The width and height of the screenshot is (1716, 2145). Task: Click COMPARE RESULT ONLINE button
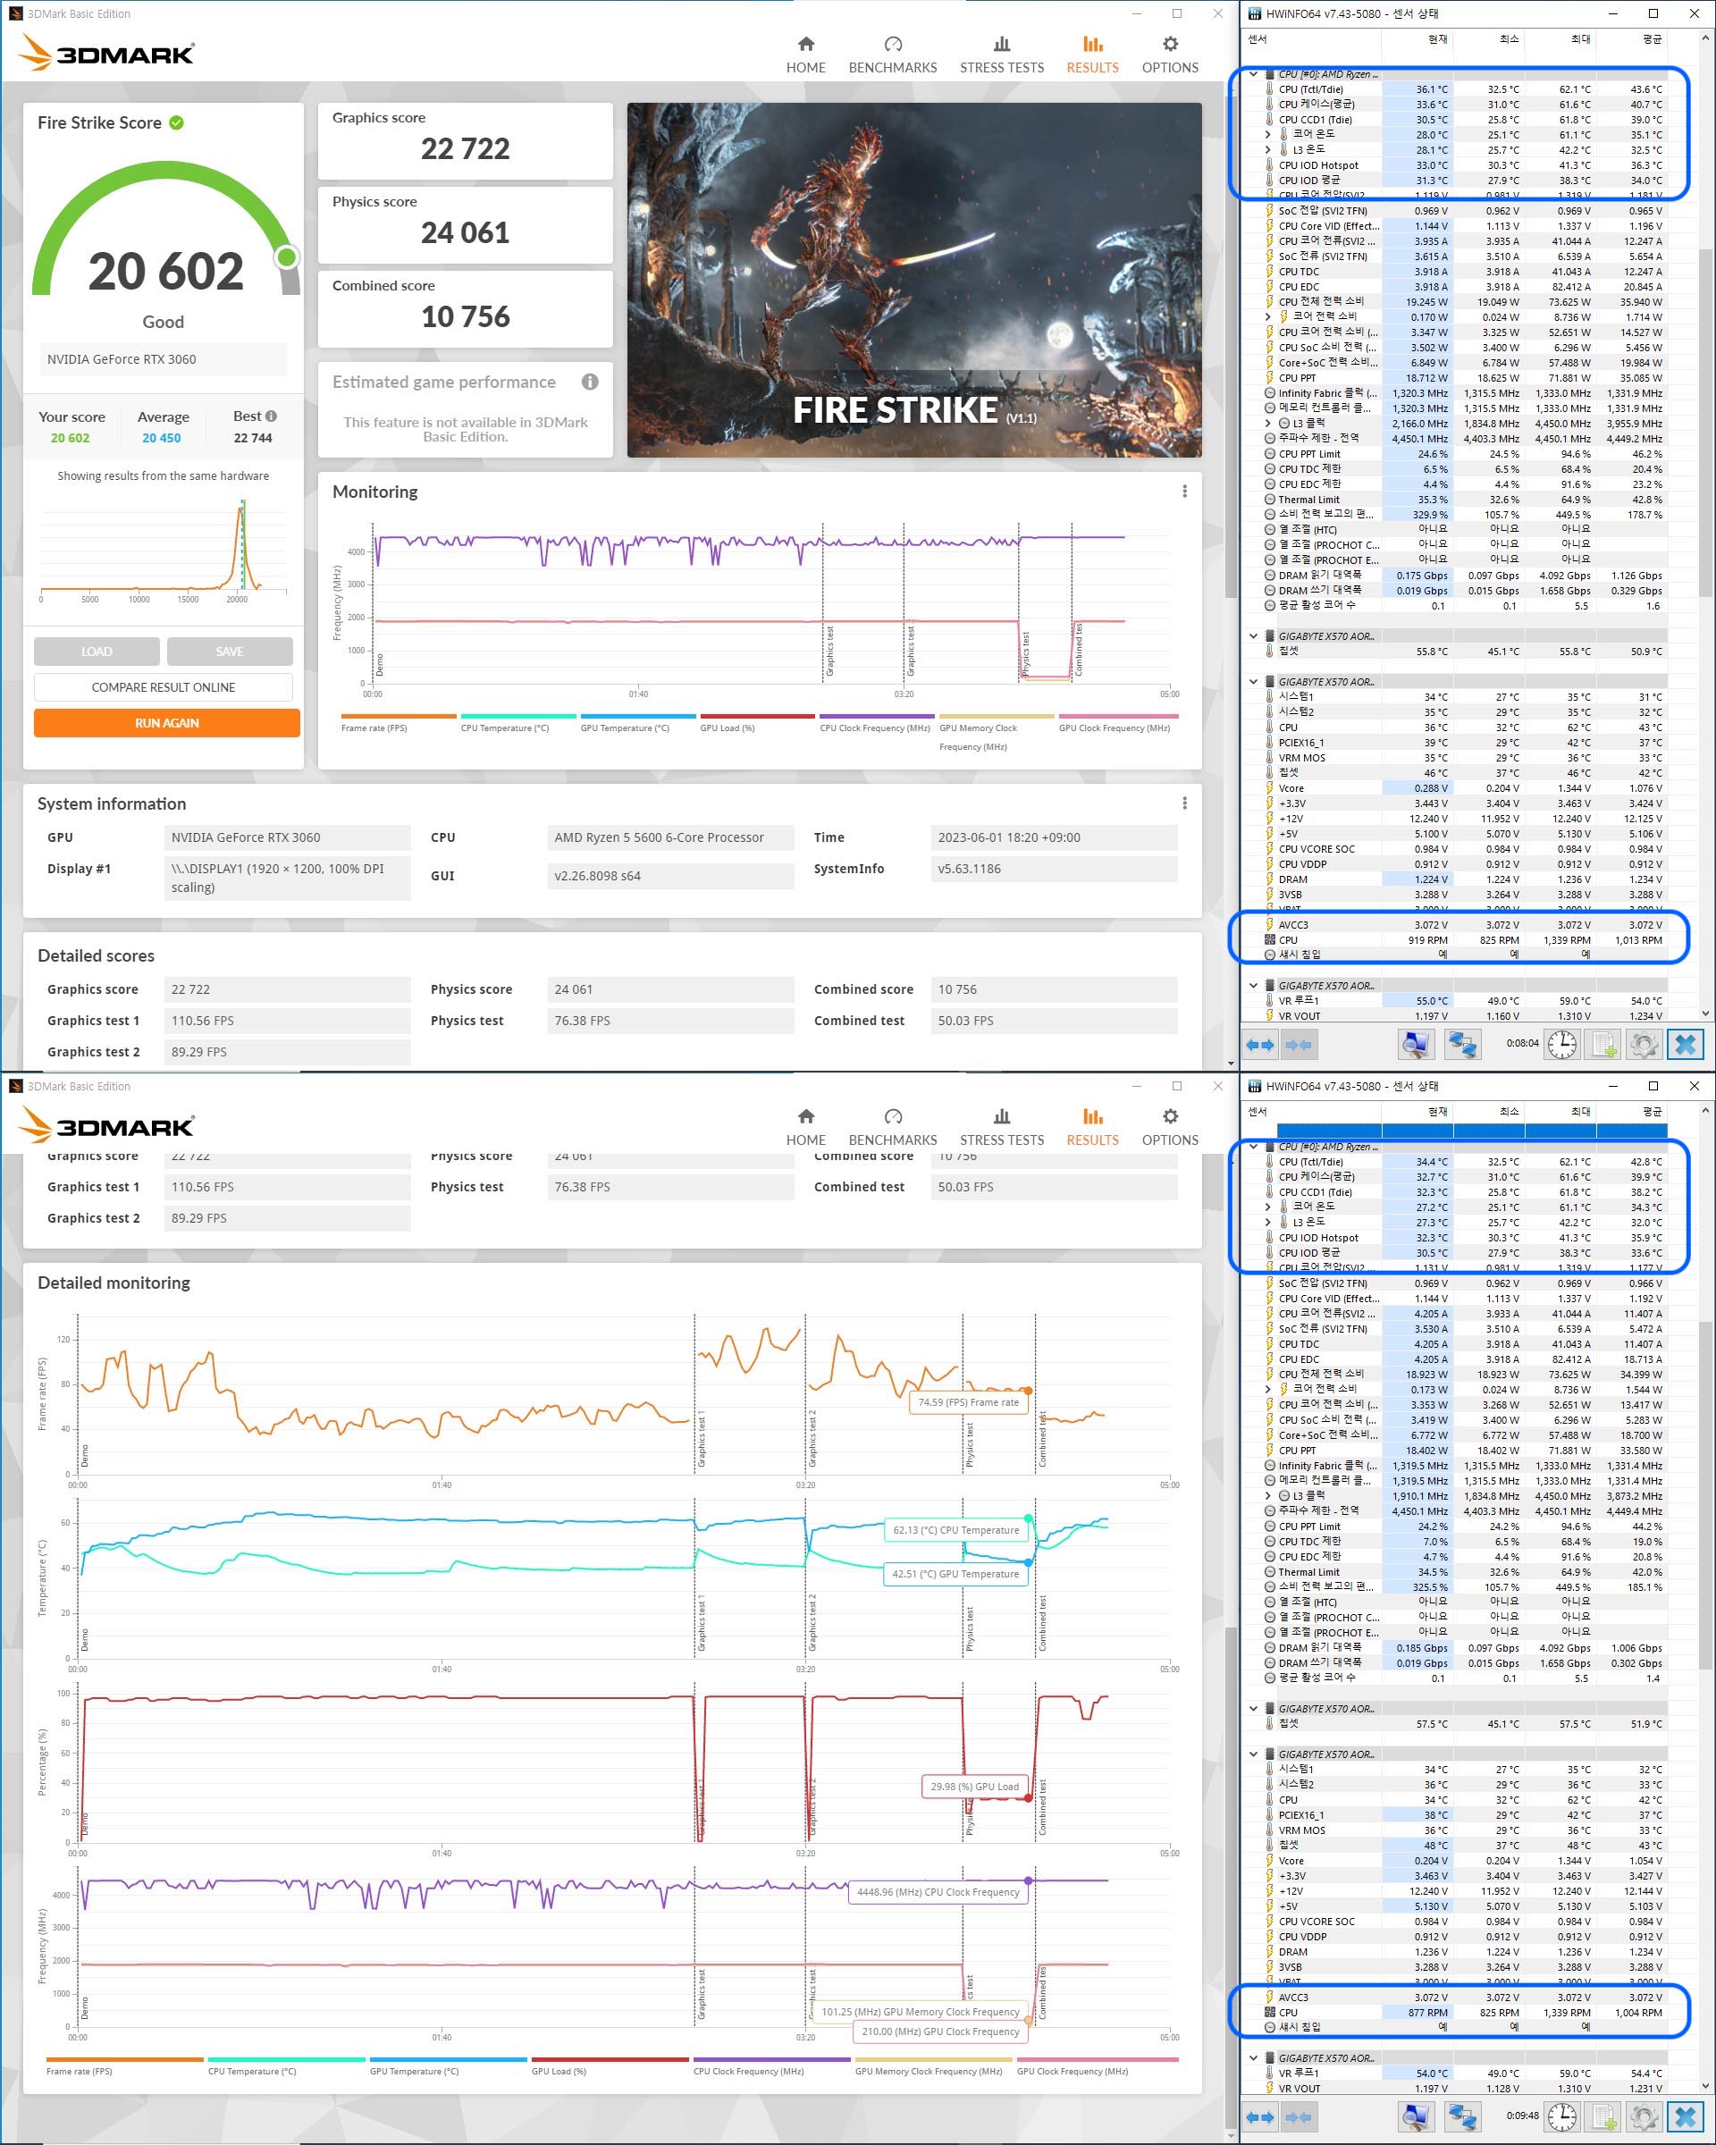point(164,687)
